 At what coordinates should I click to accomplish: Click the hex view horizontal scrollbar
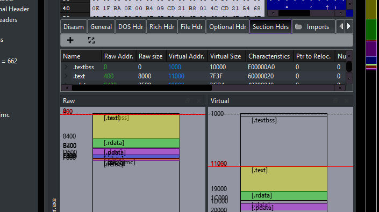294,13
